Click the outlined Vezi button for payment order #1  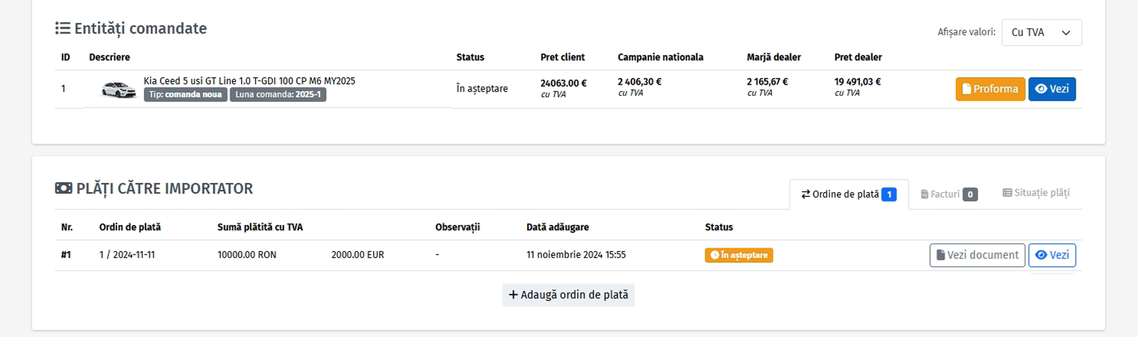pos(1051,255)
